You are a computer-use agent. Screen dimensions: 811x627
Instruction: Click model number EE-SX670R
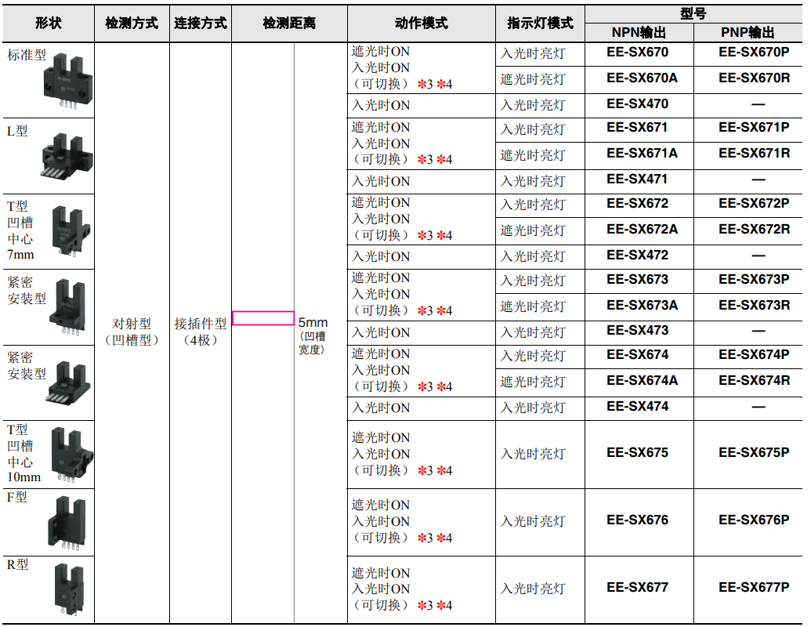(754, 78)
